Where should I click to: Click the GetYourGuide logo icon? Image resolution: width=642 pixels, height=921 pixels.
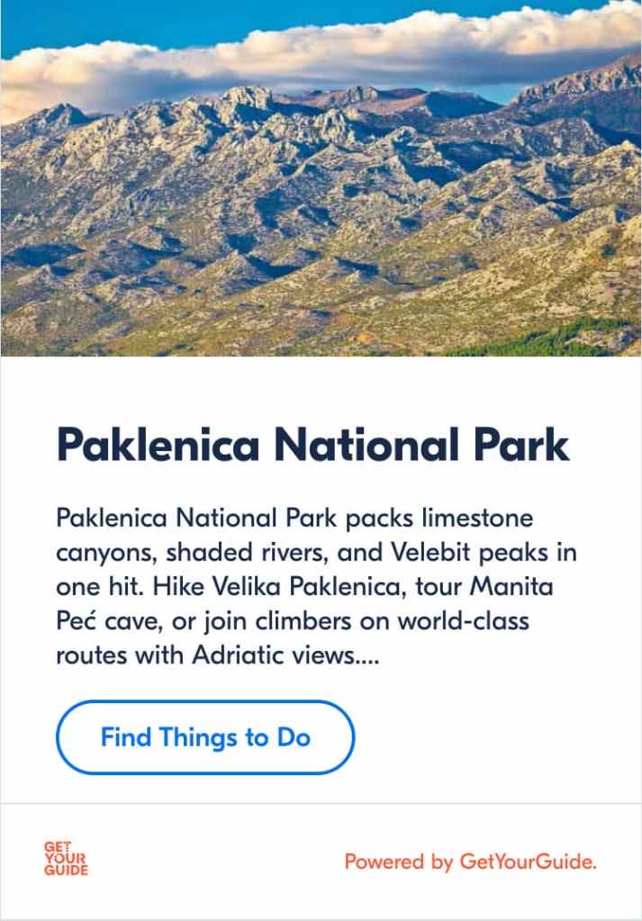point(66,860)
